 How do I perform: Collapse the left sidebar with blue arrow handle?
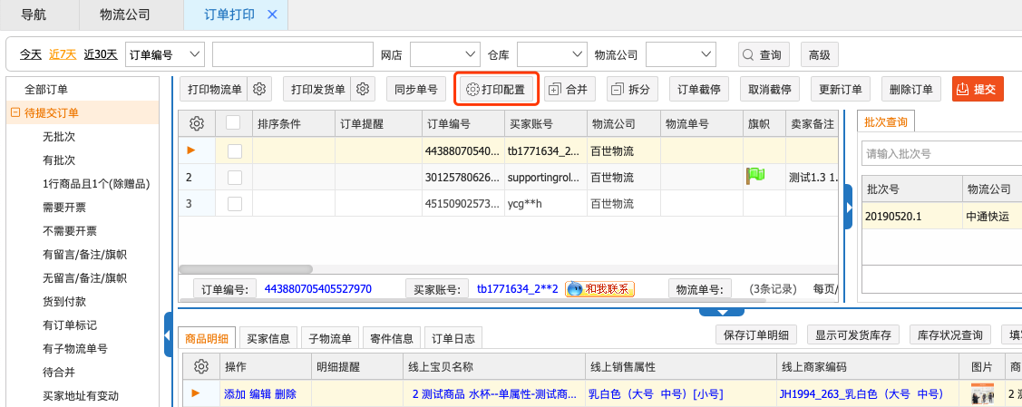click(x=168, y=334)
